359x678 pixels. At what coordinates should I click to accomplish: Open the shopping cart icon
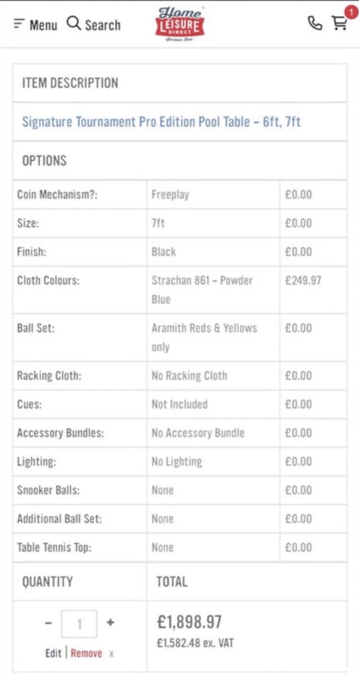(x=340, y=23)
